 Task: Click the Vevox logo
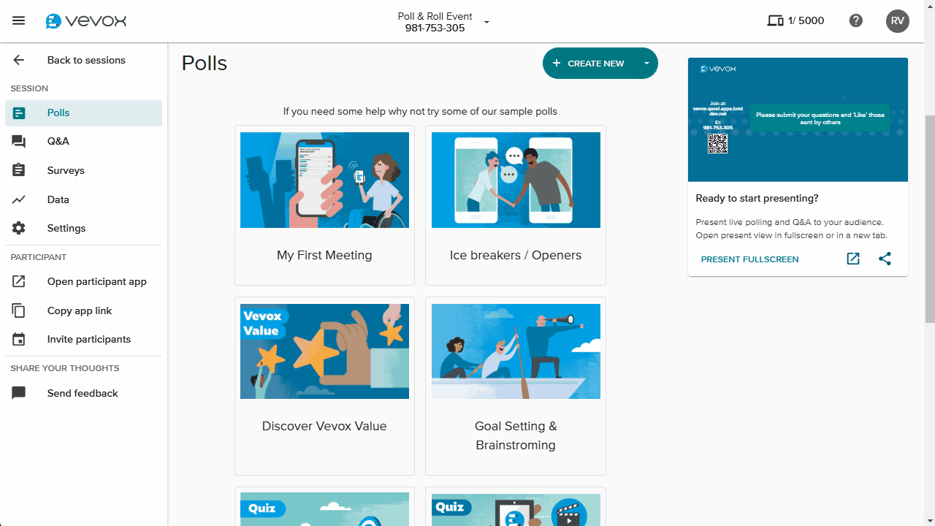coord(85,21)
